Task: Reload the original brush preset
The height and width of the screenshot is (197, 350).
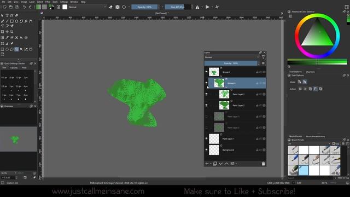Action: pos(124,7)
